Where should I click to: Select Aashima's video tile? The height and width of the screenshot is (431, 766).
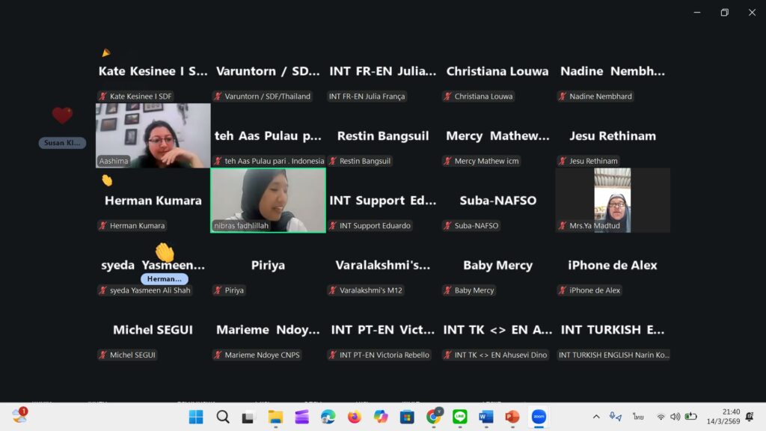coord(153,135)
